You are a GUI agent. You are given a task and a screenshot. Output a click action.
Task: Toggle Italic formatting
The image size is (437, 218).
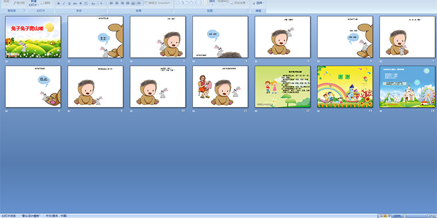point(64,3)
